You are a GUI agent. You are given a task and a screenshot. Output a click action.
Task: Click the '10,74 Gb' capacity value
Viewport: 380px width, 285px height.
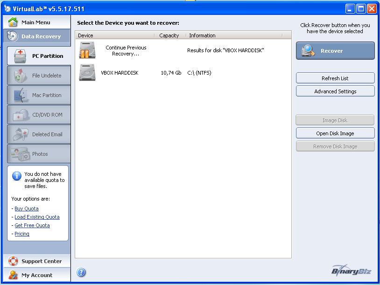tap(171, 73)
